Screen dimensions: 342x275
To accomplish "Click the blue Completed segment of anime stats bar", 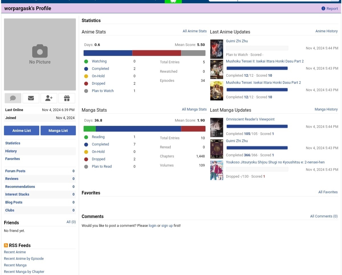I will coord(108,53).
